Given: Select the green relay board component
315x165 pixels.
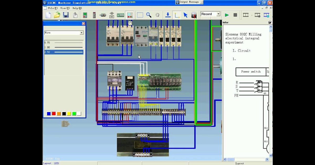Looking at the screenshot, I should pyautogui.click(x=160, y=82).
